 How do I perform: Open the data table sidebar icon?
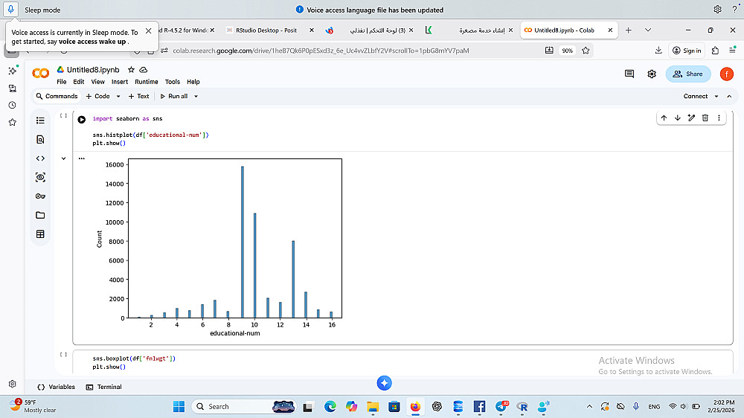point(40,234)
